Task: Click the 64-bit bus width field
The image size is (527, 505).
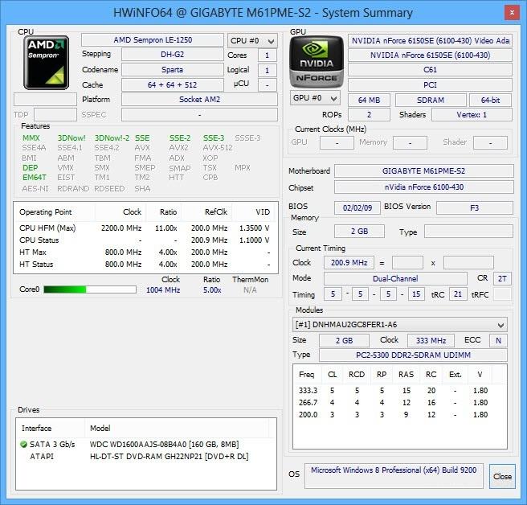Action: click(490, 101)
